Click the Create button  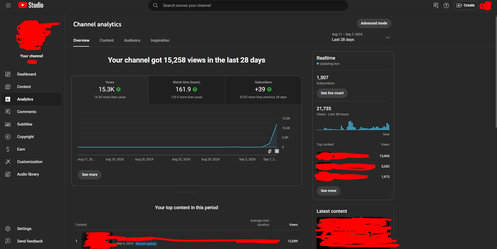point(466,5)
